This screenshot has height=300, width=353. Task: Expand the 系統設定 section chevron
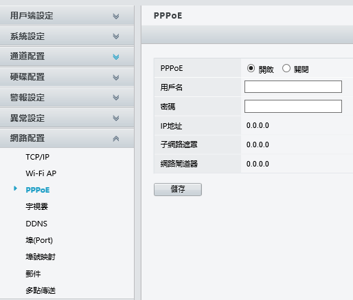(116, 36)
